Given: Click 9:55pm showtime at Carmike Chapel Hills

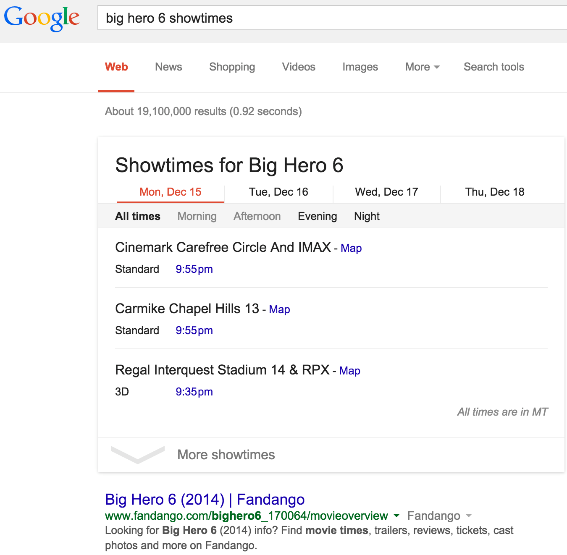Looking at the screenshot, I should click(194, 330).
